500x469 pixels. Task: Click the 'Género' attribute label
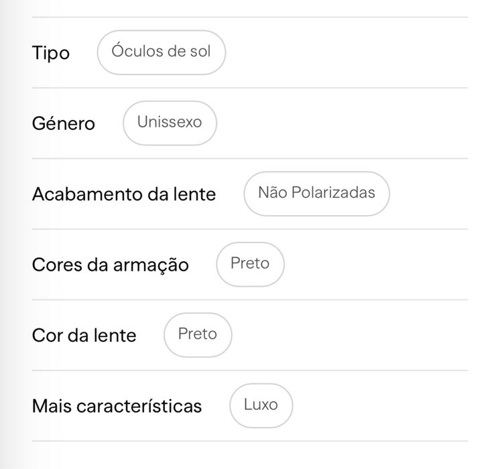coord(64,123)
